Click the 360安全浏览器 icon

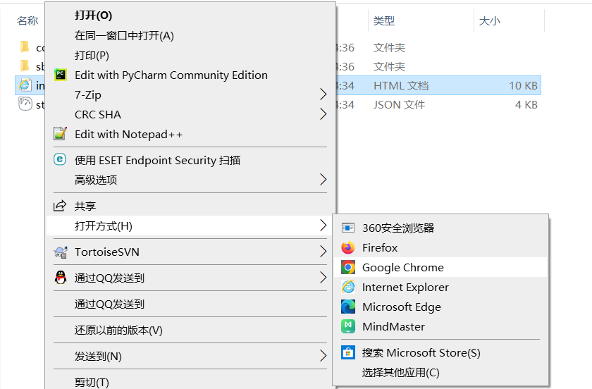click(348, 228)
